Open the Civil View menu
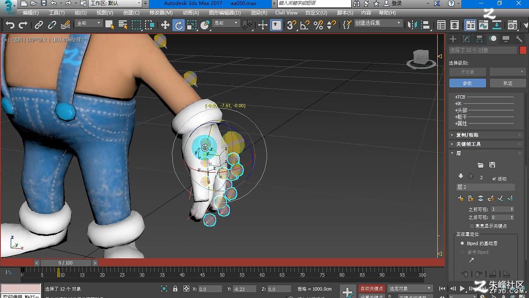The height and width of the screenshot is (298, 529). coord(286,13)
